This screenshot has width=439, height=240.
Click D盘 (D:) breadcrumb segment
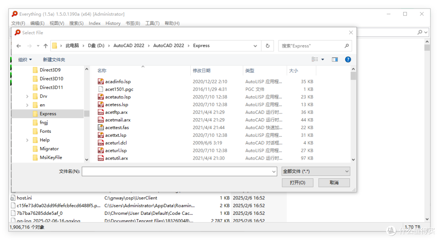96,45
